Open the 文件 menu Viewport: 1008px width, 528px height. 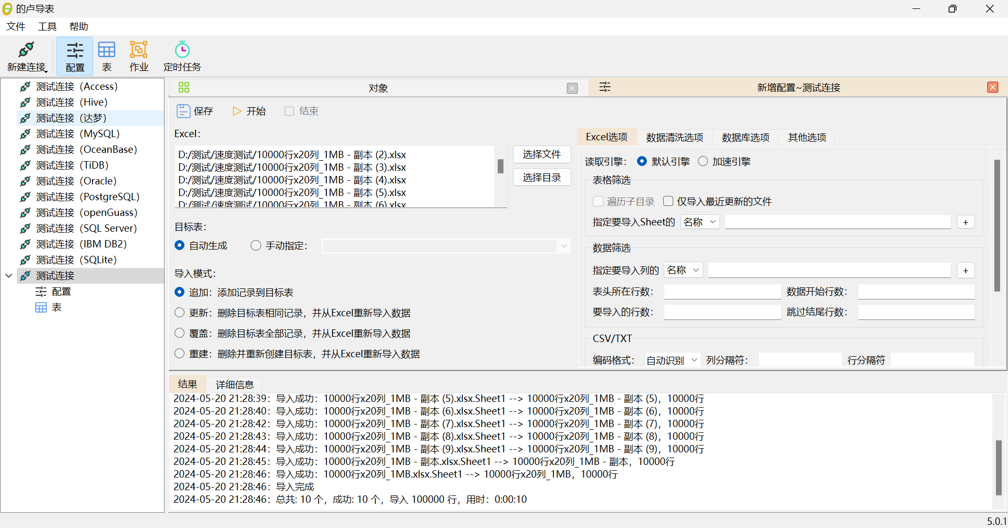point(16,27)
